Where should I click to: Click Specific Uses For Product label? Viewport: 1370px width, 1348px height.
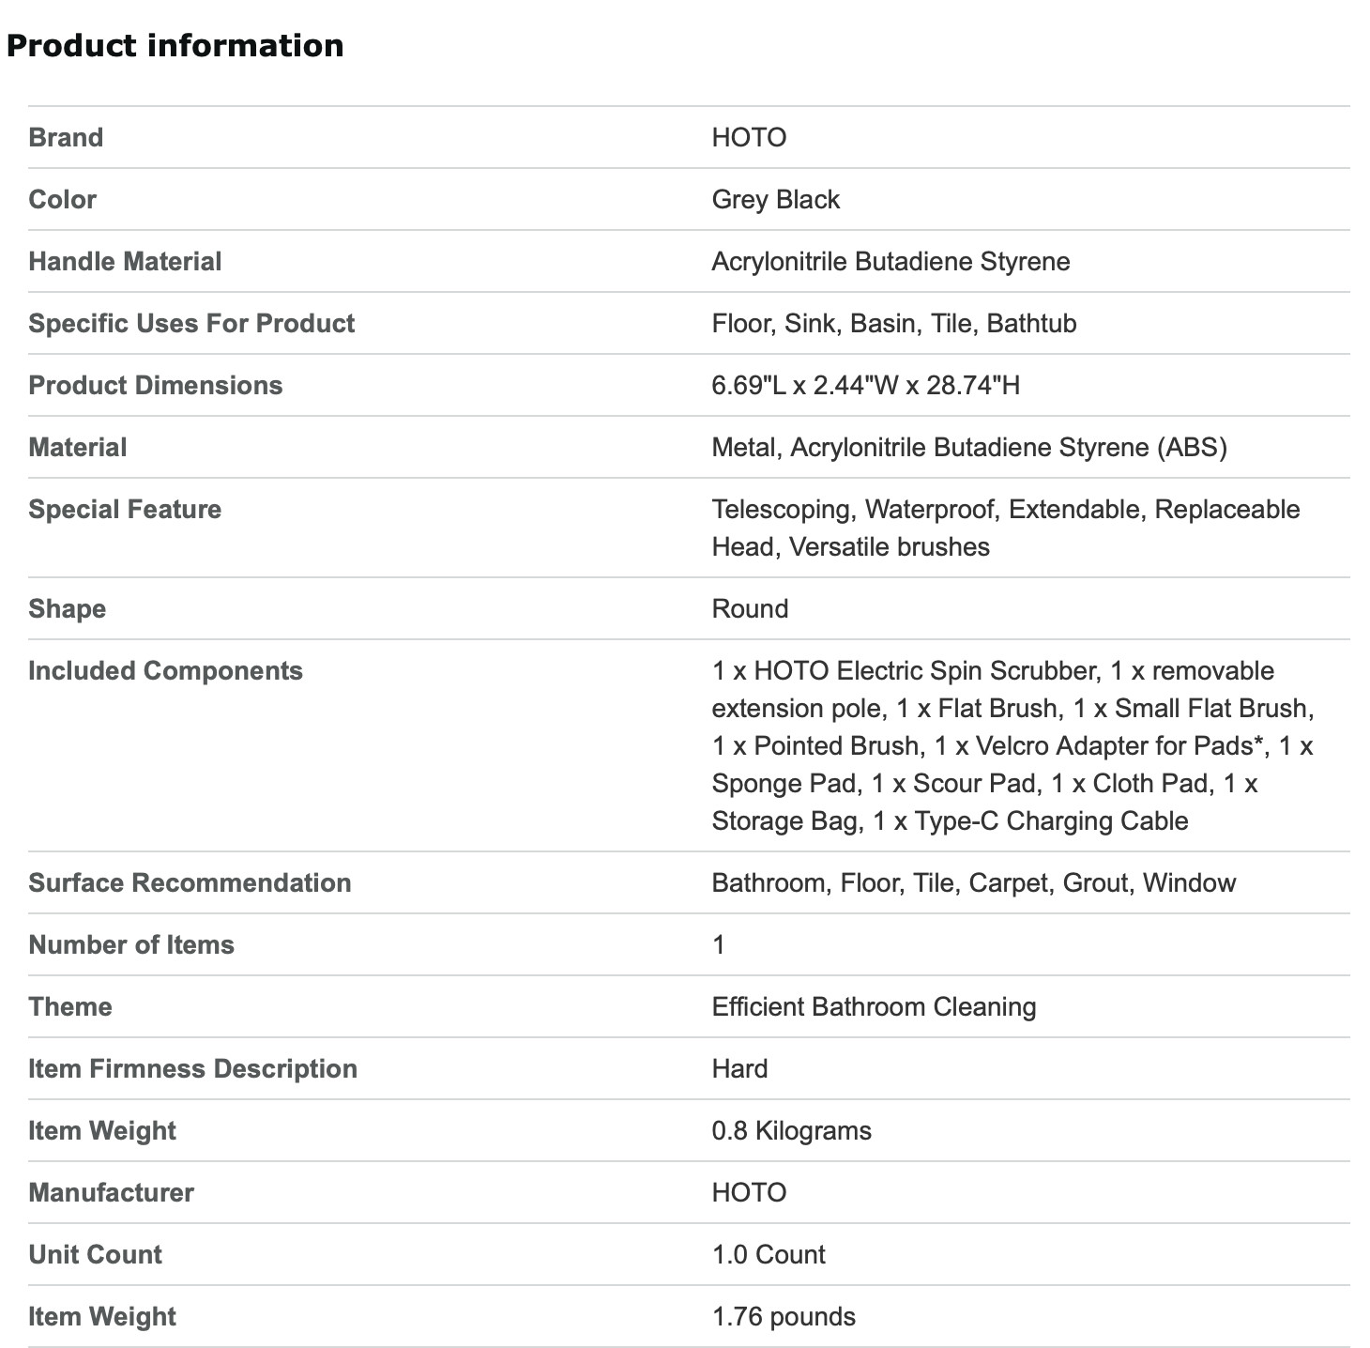click(191, 323)
